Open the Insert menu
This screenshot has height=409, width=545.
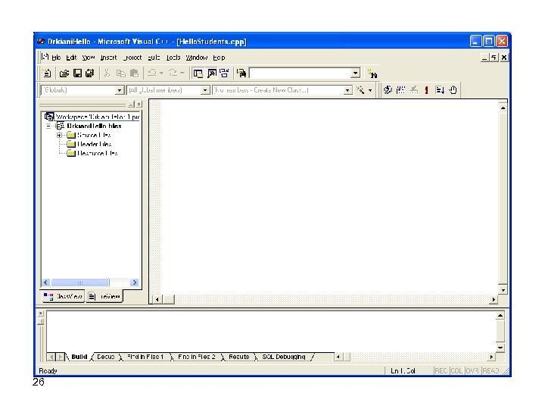pos(108,58)
